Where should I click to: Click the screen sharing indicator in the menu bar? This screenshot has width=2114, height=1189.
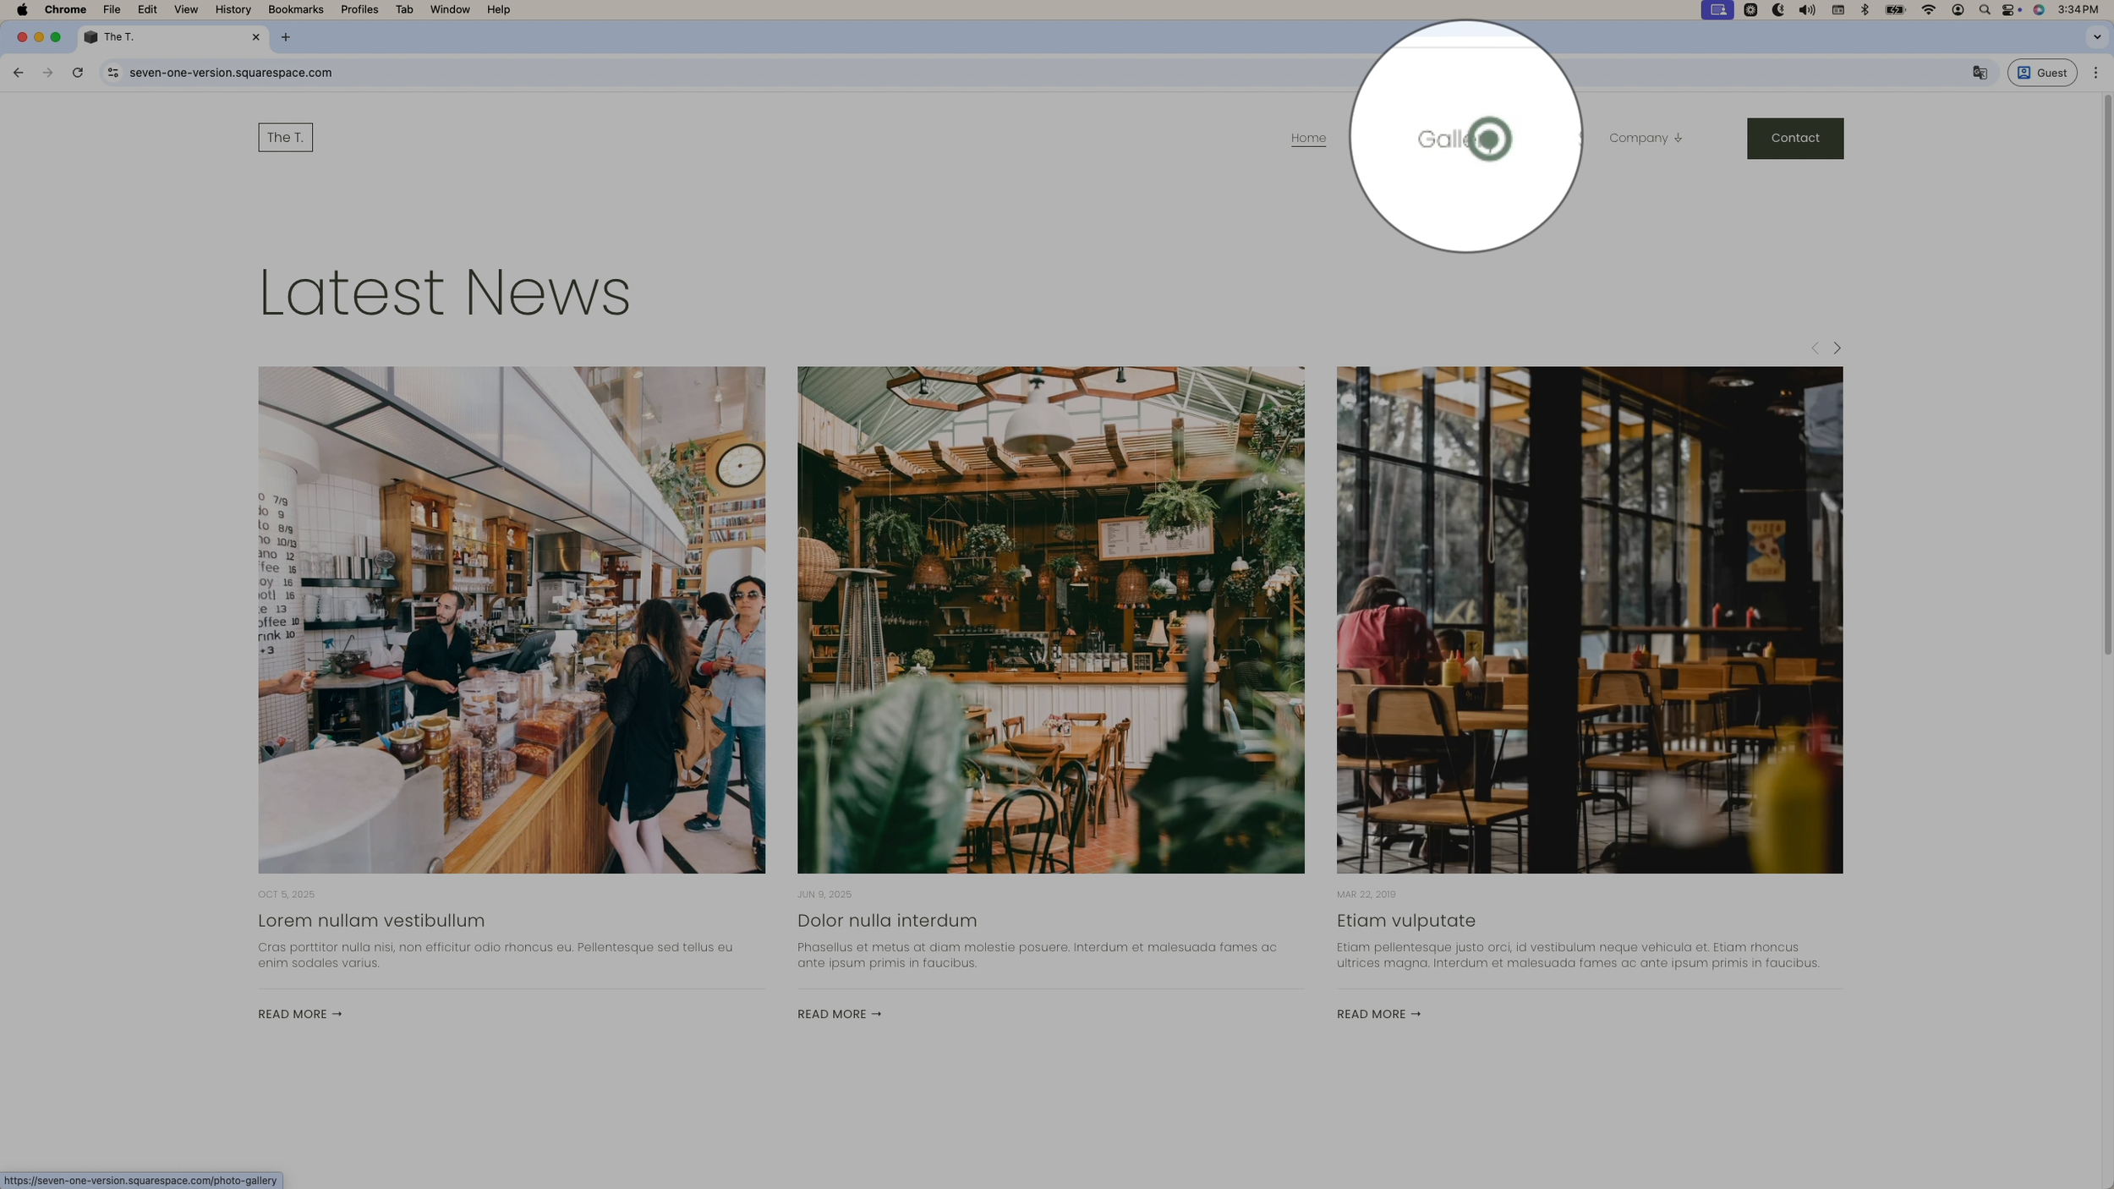[1717, 10]
